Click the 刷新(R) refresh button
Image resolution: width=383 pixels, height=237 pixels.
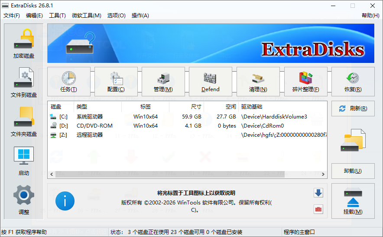pos(353,109)
